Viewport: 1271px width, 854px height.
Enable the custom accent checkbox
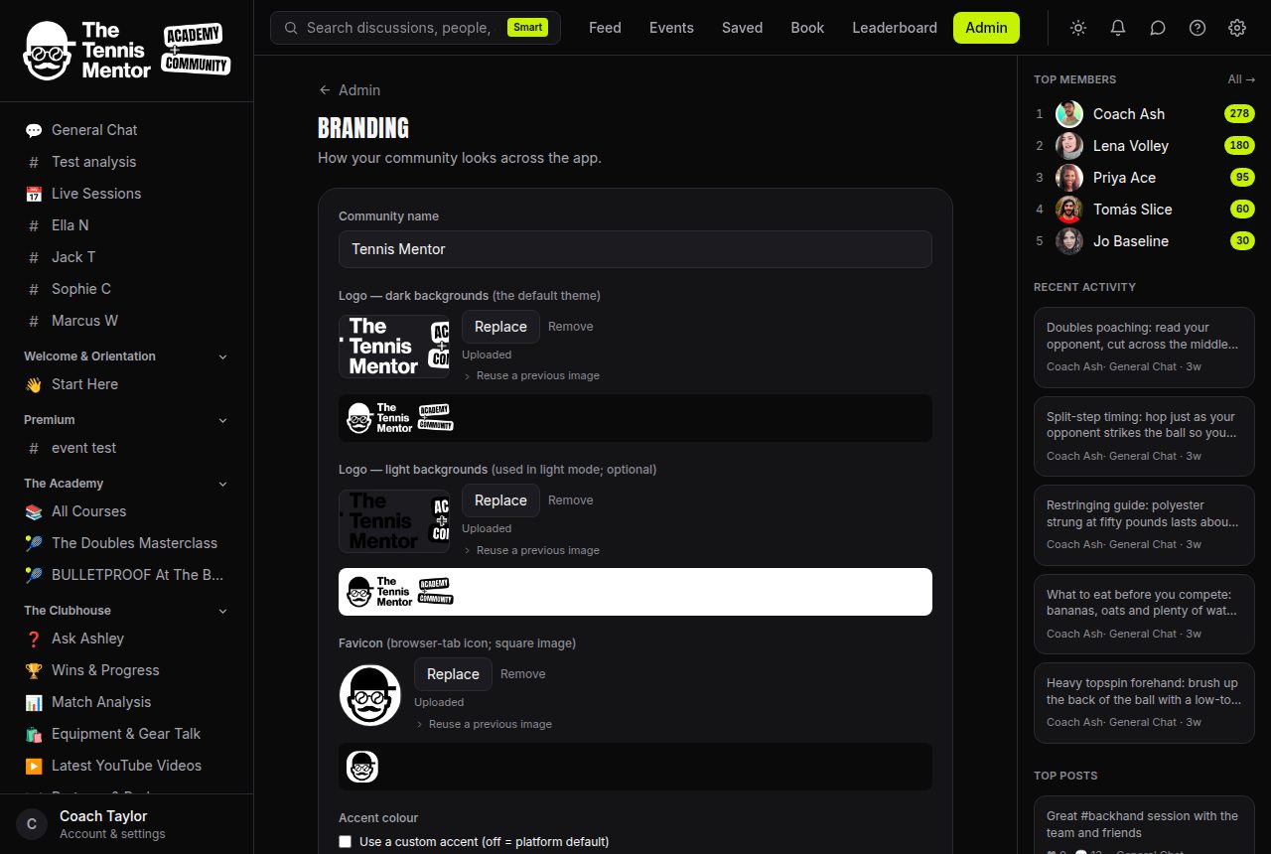tap(346, 841)
